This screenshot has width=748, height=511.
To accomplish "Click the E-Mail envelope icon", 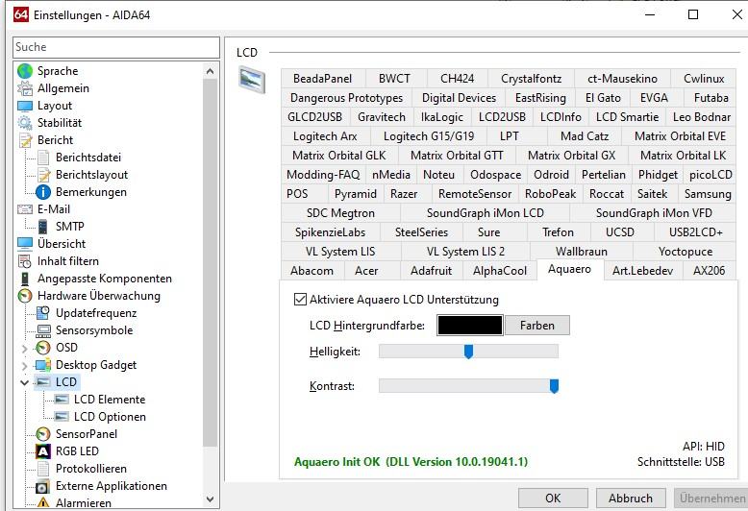I will tap(25, 209).
